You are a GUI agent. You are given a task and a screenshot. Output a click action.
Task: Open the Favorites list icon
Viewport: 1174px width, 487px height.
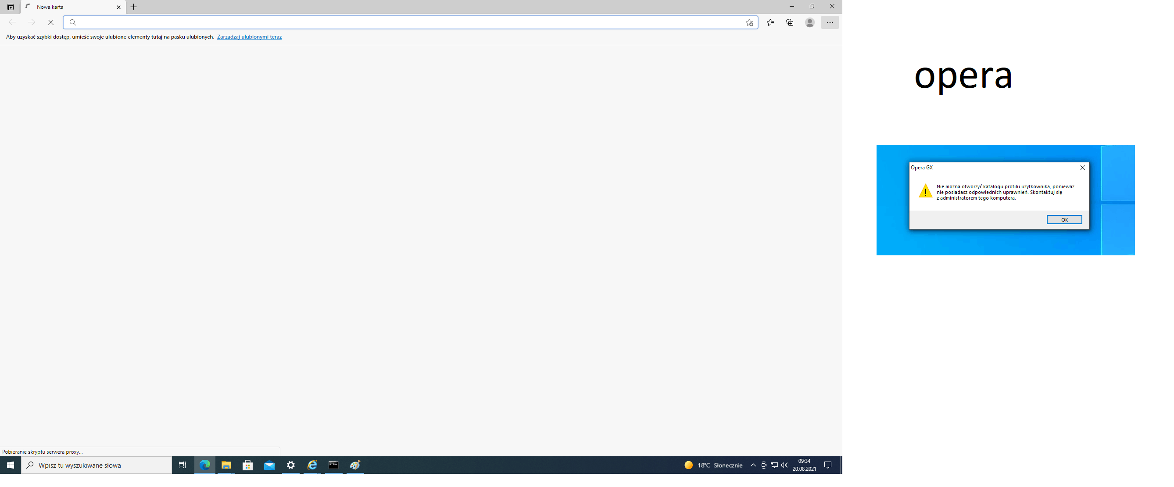coord(770,22)
